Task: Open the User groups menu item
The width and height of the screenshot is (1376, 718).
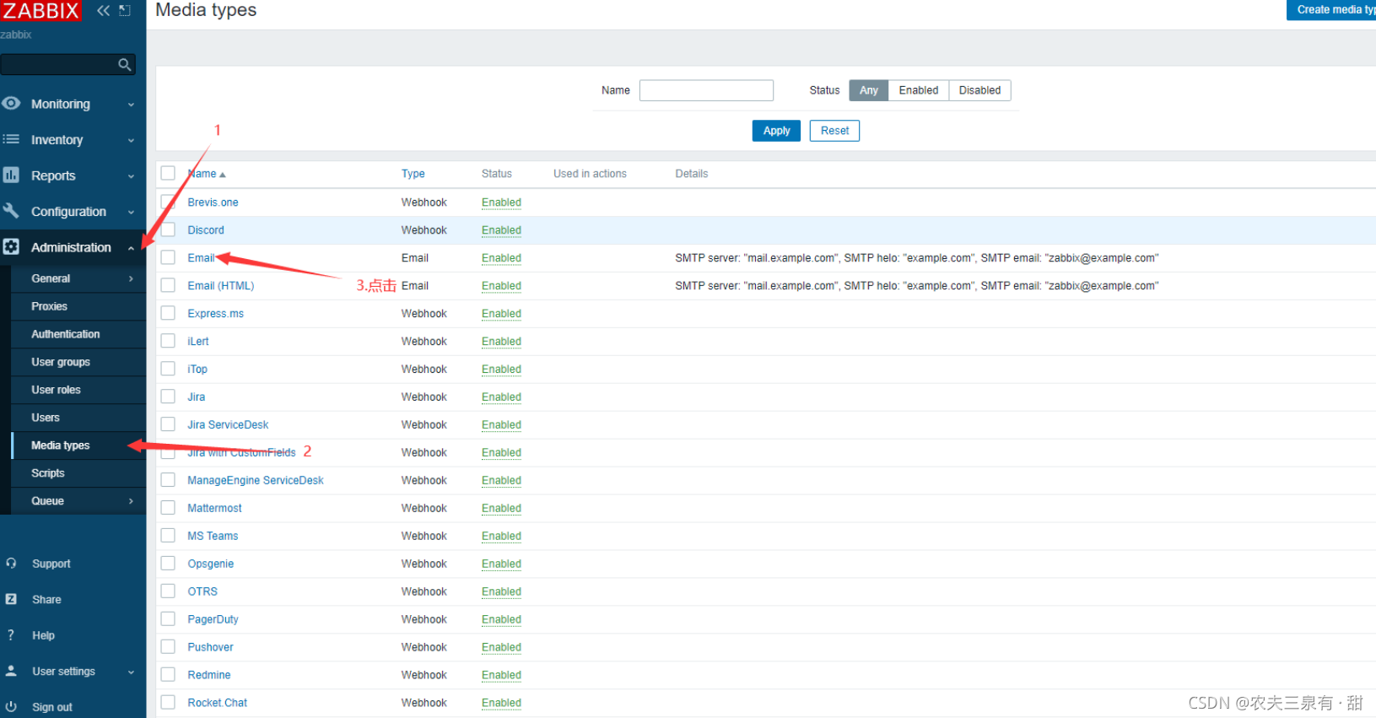Action: [x=60, y=362]
